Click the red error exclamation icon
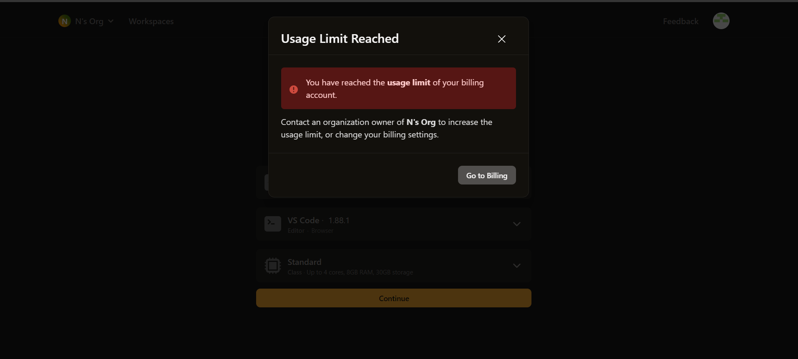Viewport: 798px width, 359px height. click(294, 89)
